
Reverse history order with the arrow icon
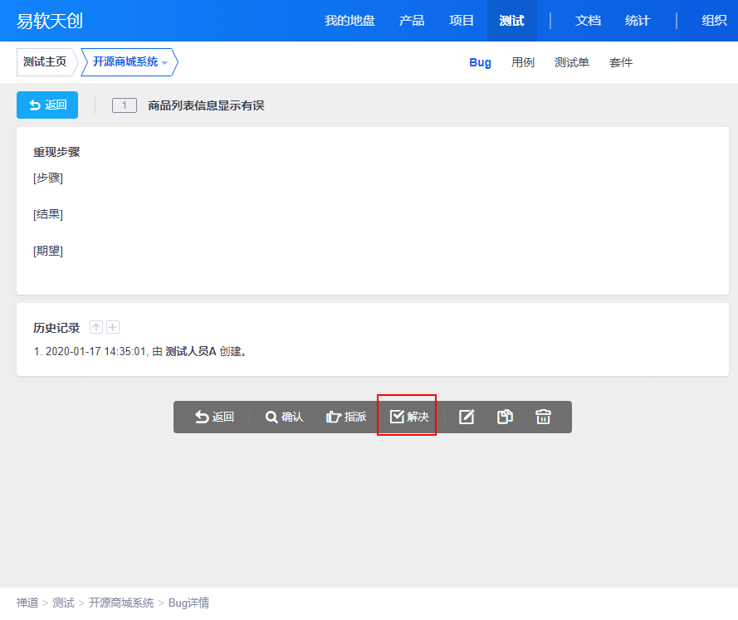click(x=96, y=327)
